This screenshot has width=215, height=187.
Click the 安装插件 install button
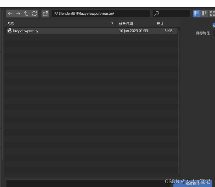193,183
